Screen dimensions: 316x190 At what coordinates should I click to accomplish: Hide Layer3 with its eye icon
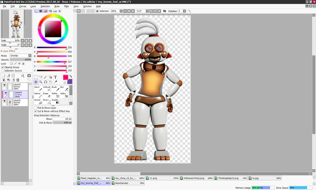(x=4, y=85)
